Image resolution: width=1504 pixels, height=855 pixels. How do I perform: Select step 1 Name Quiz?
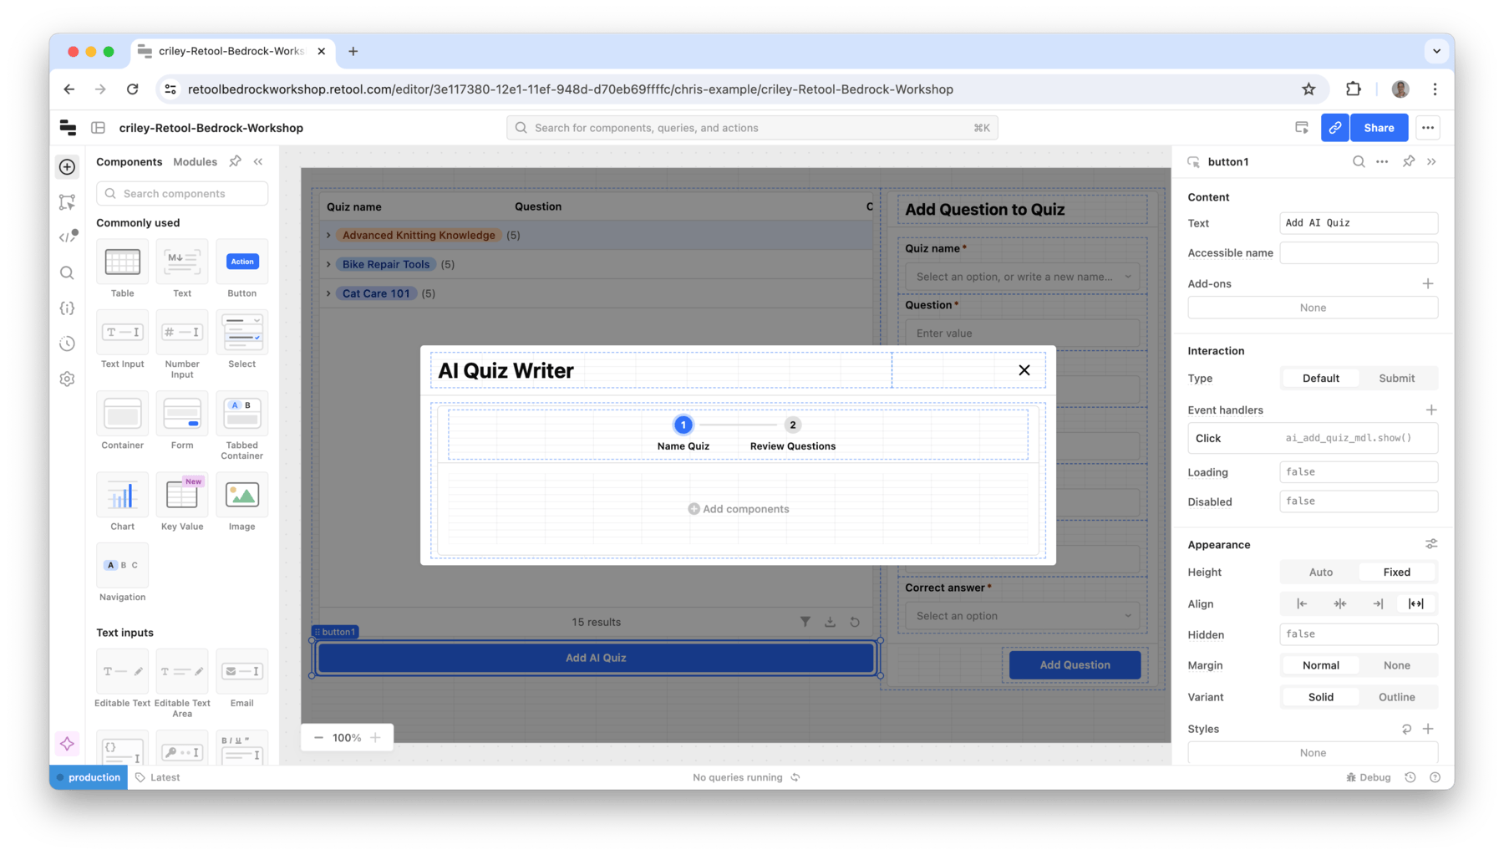[x=683, y=434]
